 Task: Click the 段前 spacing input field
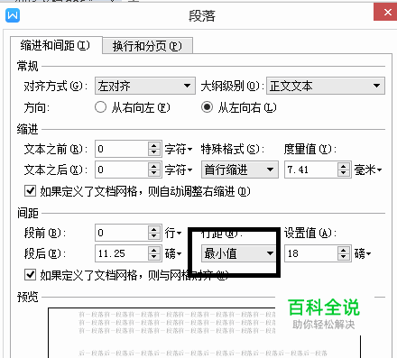tap(122, 233)
